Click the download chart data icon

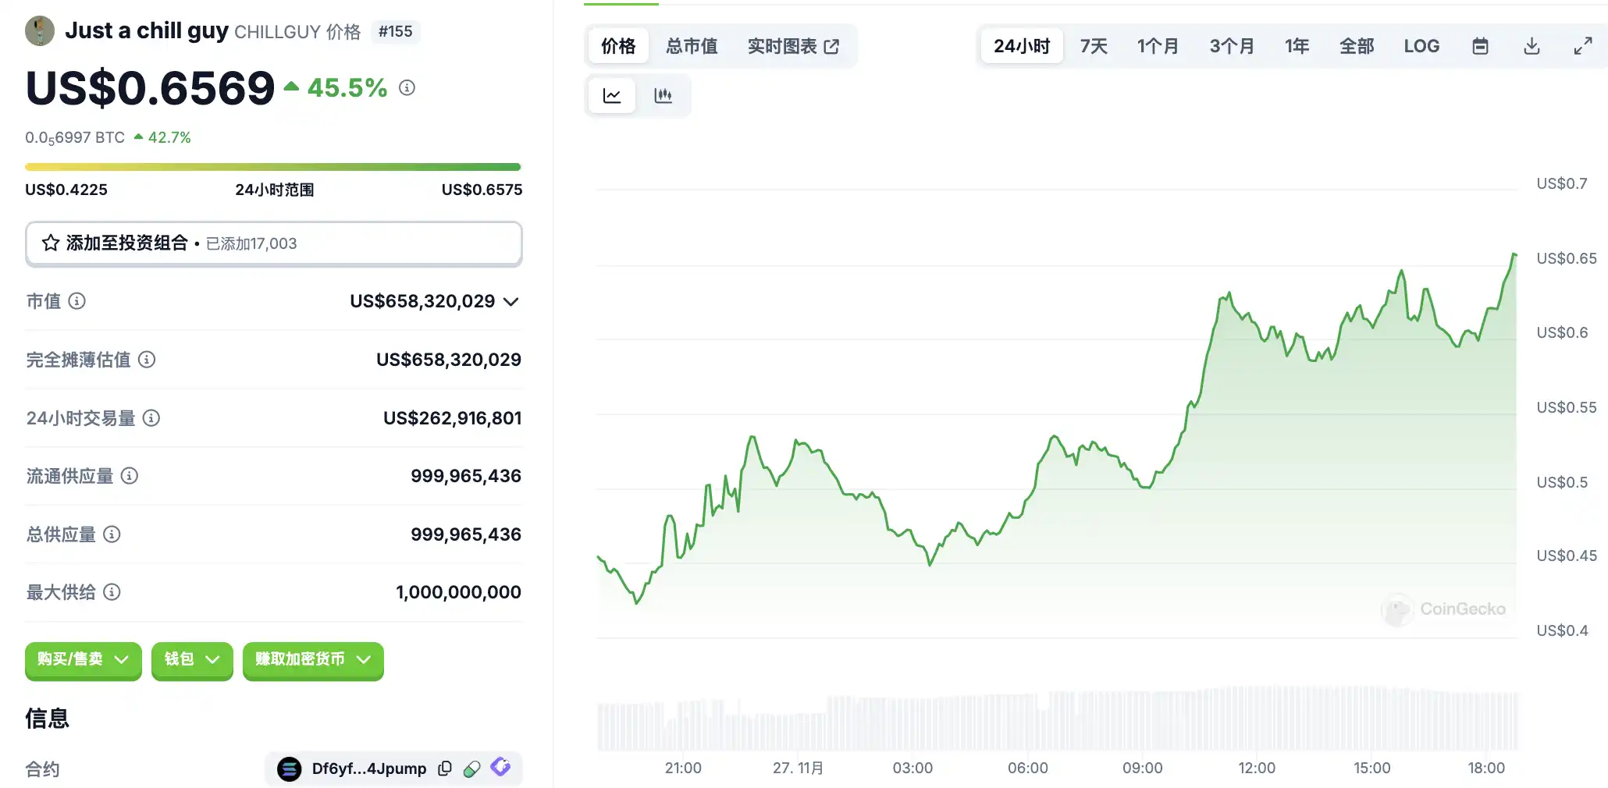coord(1532,46)
